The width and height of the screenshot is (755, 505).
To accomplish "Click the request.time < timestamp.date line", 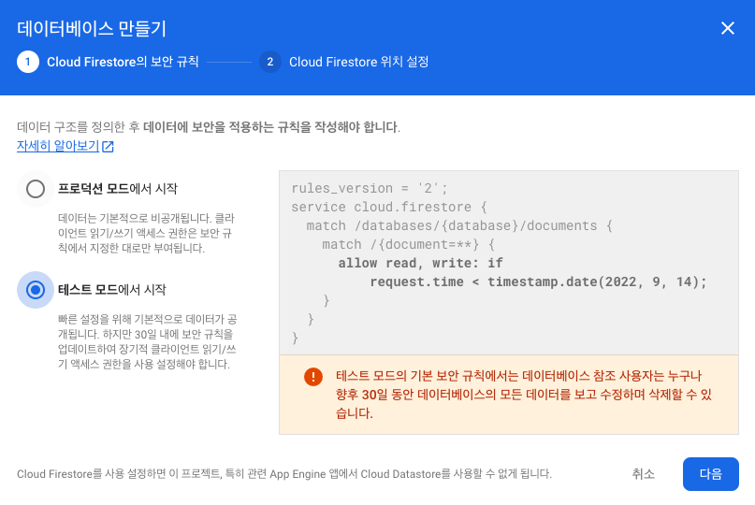I will tap(538, 282).
